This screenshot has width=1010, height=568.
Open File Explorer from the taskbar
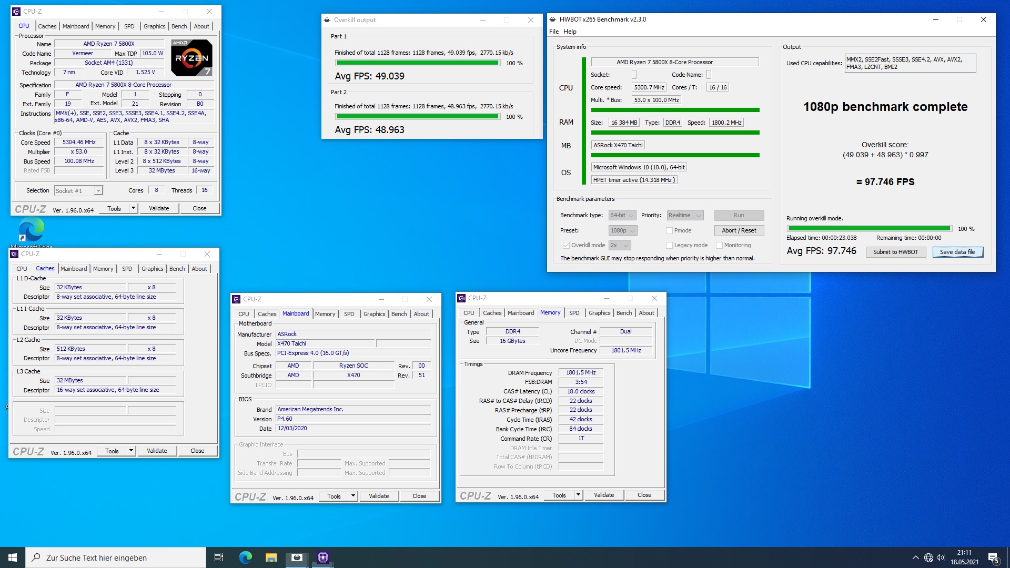(x=271, y=557)
